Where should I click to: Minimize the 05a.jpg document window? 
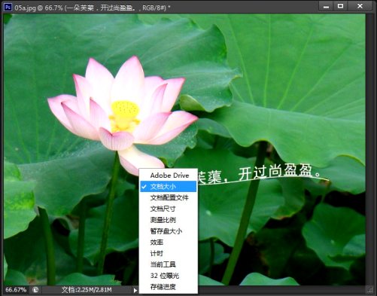[326, 6]
